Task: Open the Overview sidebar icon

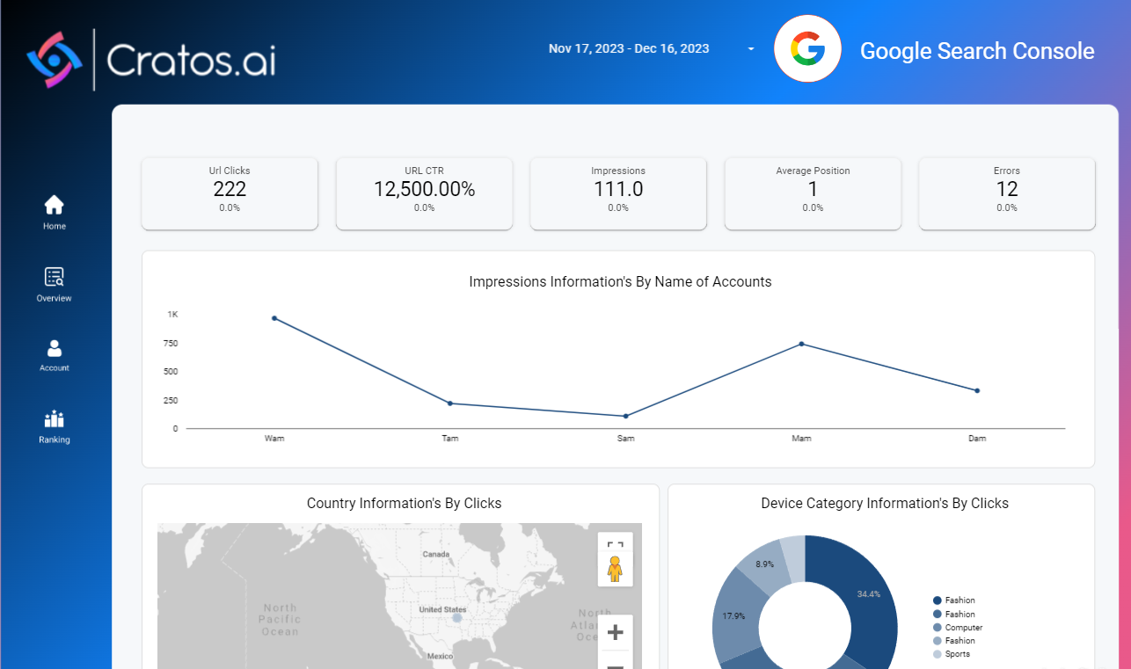Action: click(55, 277)
